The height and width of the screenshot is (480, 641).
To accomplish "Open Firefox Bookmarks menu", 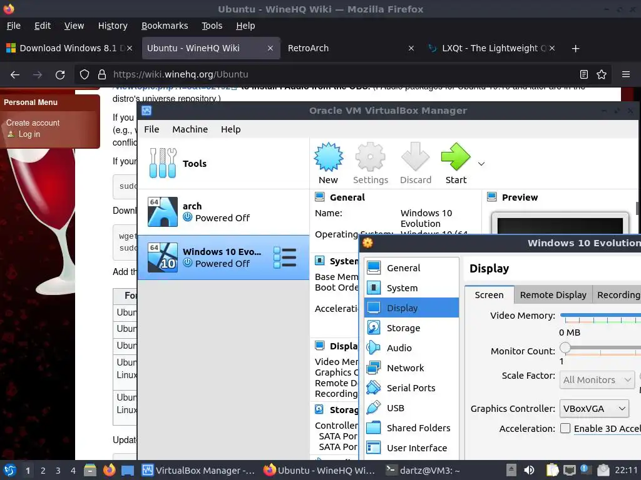I will (165, 26).
